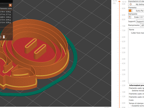The image size is (144, 108).
Task: Open the My Settings print profile dropdown
Action: 136,4
